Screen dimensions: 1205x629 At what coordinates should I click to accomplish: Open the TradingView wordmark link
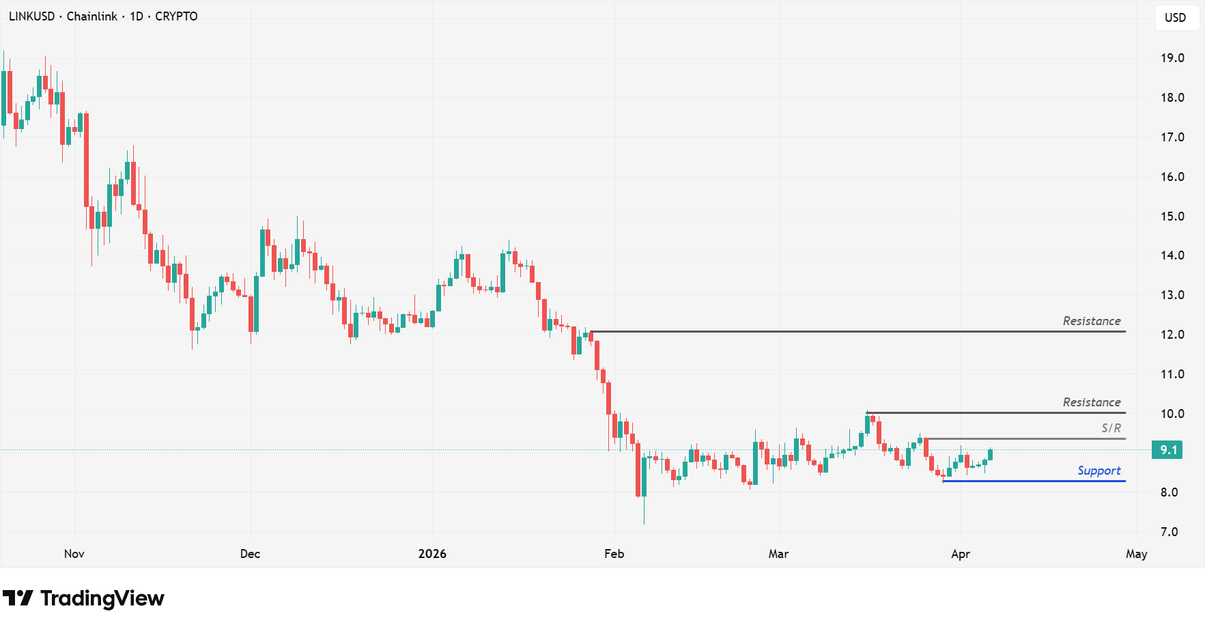[102, 598]
